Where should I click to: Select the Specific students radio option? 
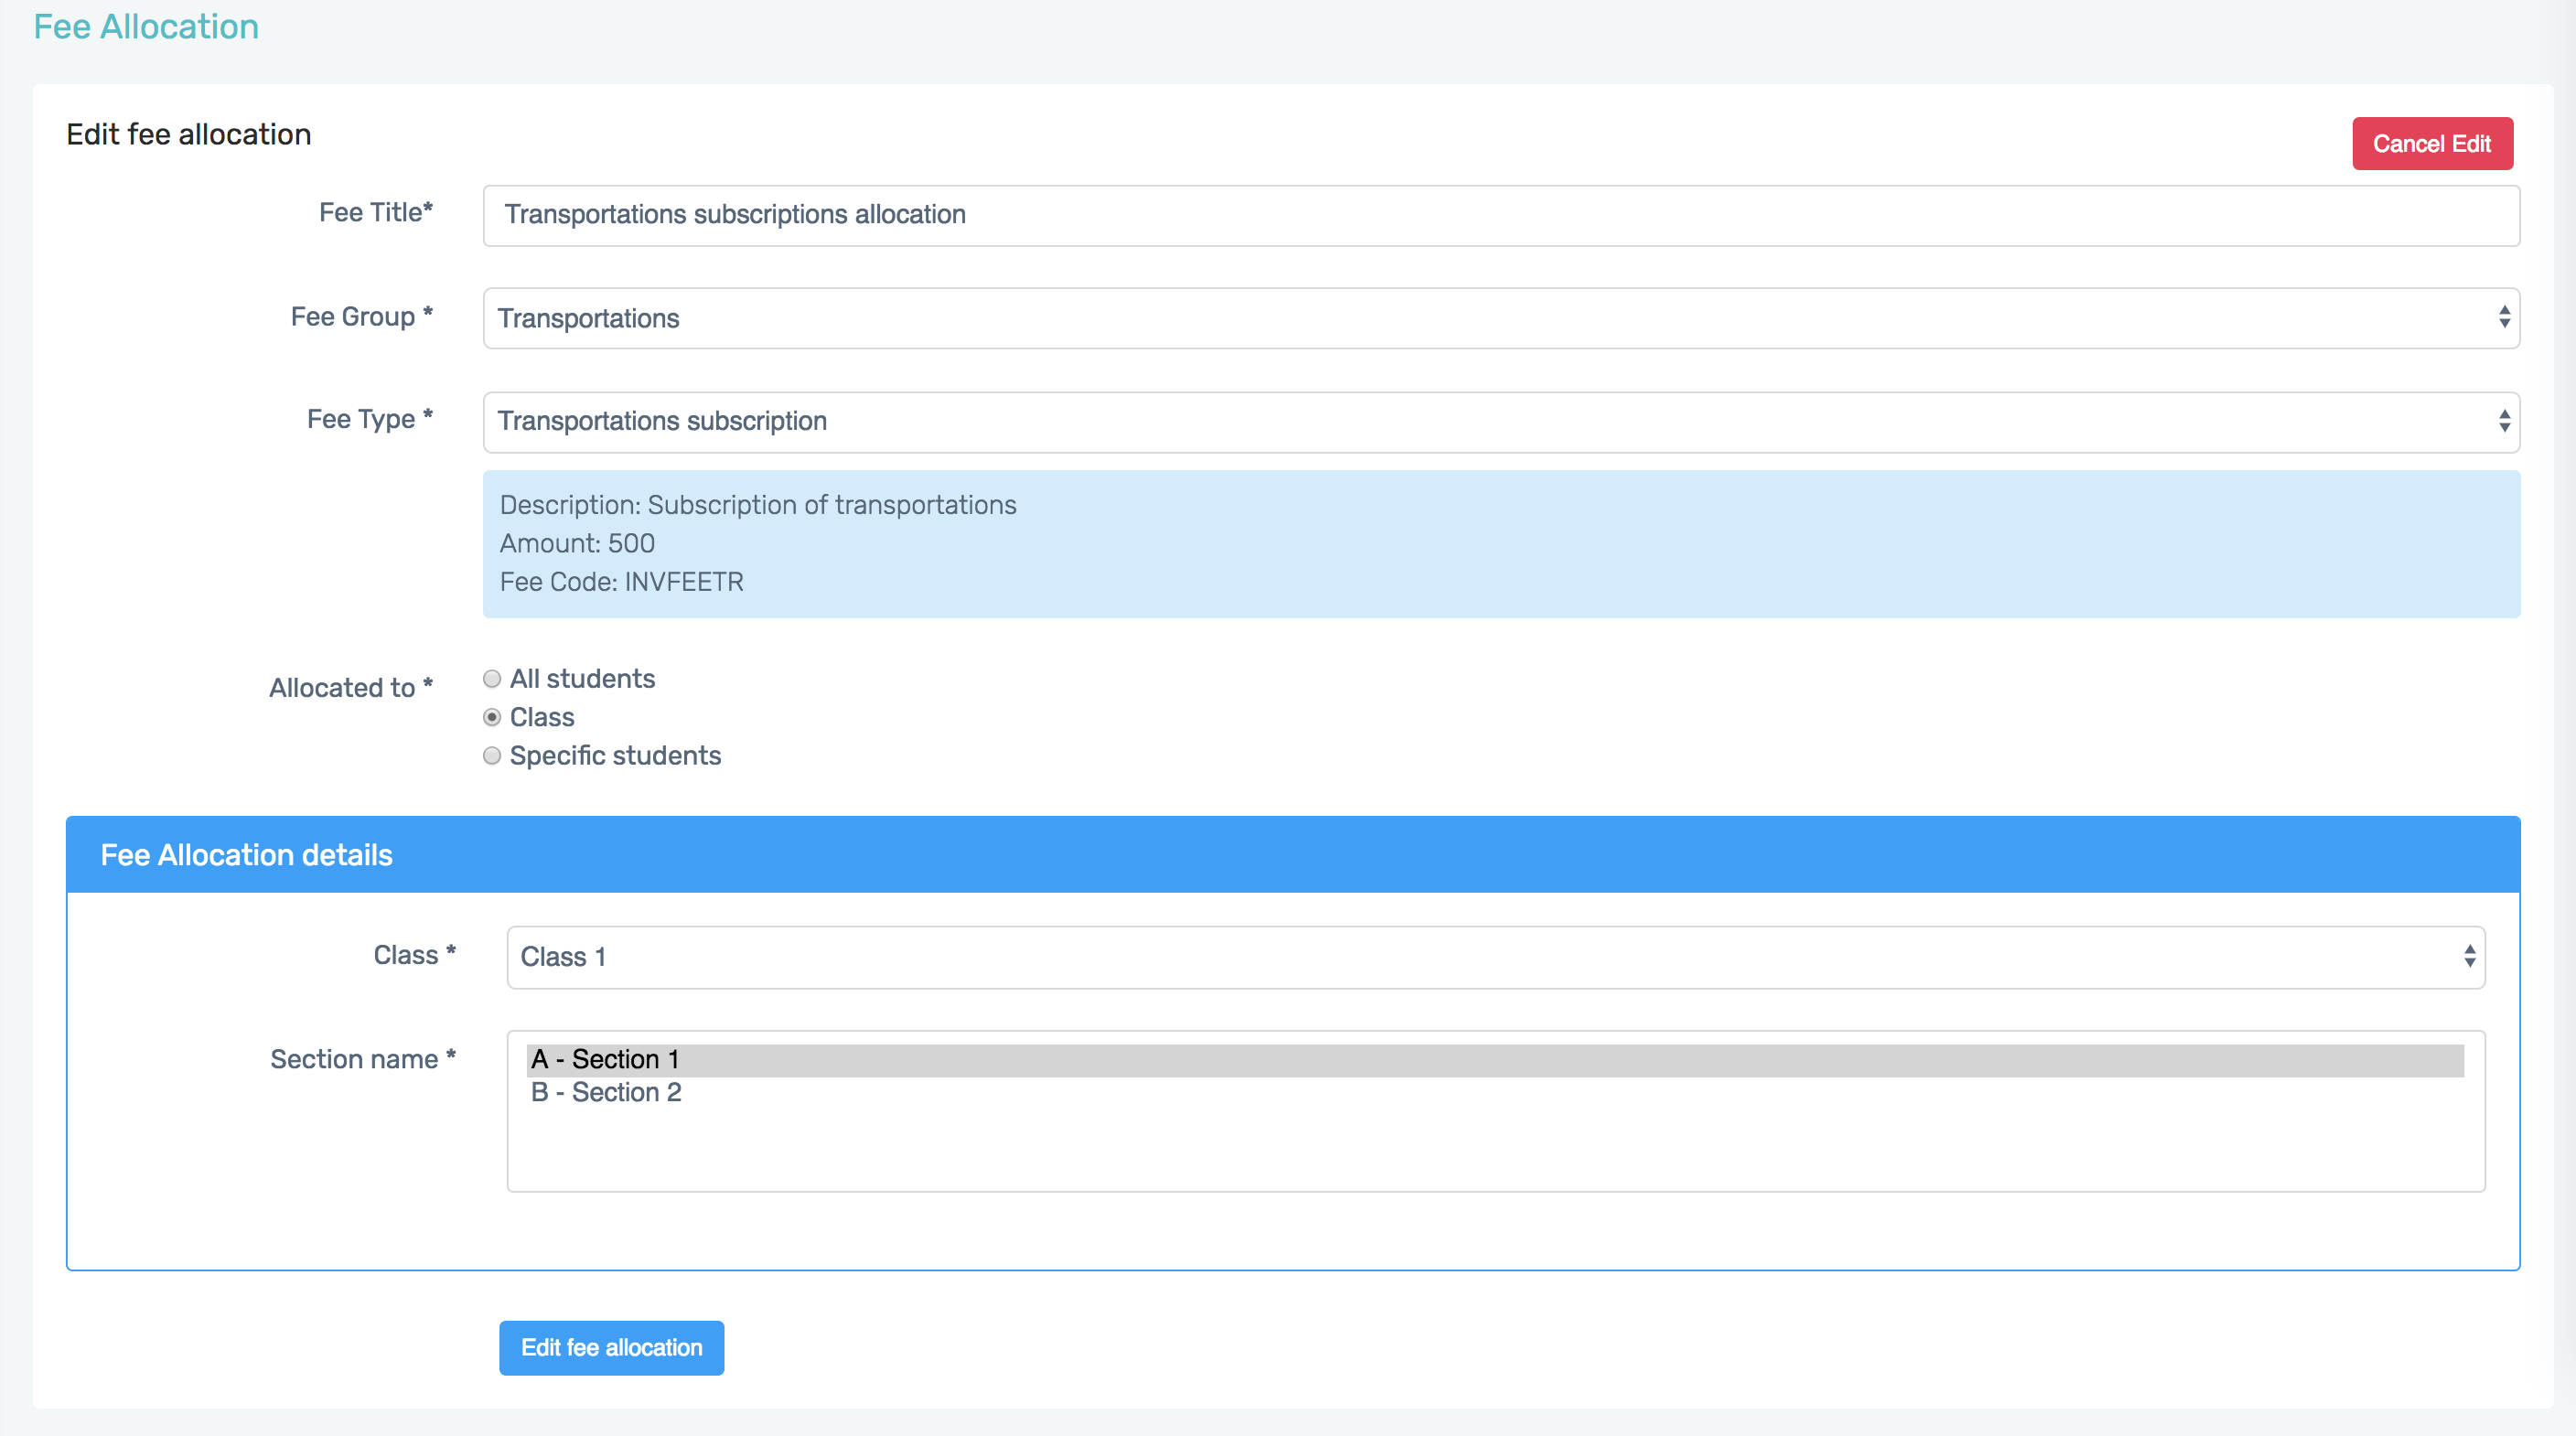(492, 756)
